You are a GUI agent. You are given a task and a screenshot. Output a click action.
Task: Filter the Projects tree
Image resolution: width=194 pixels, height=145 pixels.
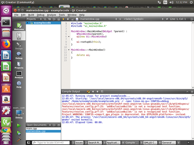click(45, 19)
